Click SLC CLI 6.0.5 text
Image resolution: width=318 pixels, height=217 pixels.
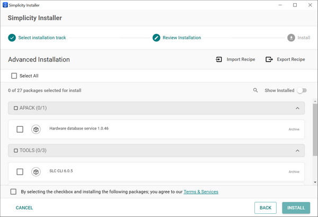(61, 171)
